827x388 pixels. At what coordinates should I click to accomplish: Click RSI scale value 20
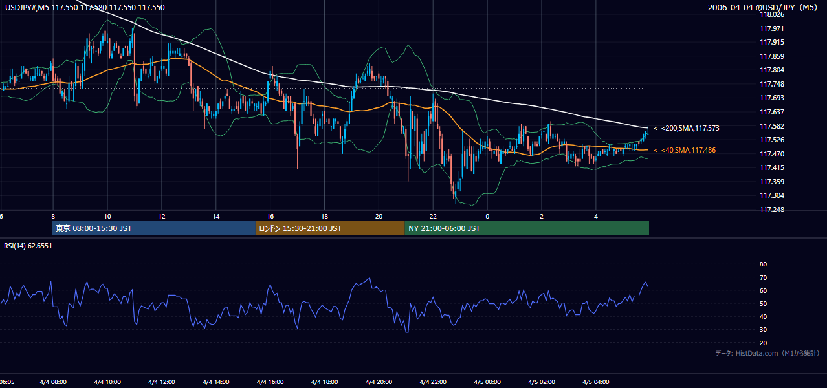763,343
